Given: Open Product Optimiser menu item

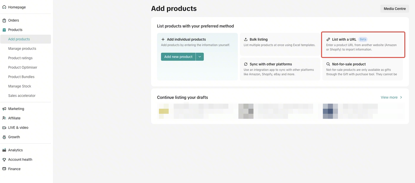Looking at the screenshot, I should coord(23,67).
